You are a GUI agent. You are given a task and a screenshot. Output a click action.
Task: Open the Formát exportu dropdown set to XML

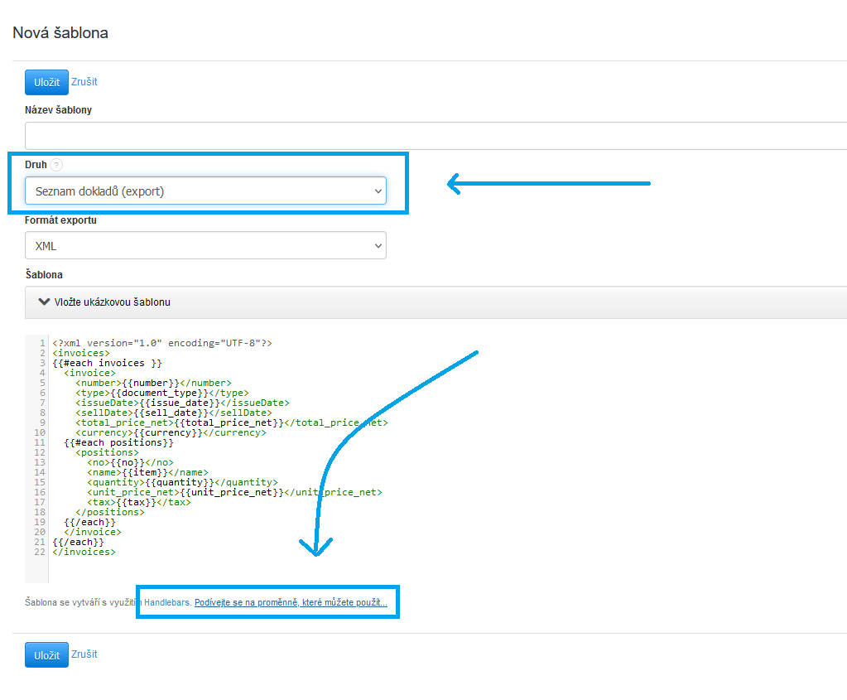(x=205, y=246)
